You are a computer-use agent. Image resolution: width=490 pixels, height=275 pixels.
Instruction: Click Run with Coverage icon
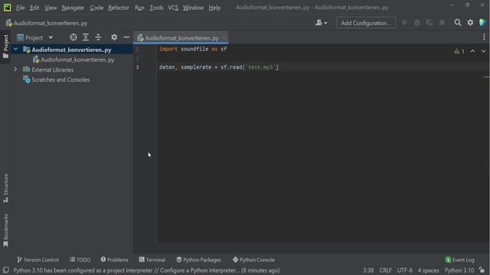pyautogui.click(x=430, y=22)
